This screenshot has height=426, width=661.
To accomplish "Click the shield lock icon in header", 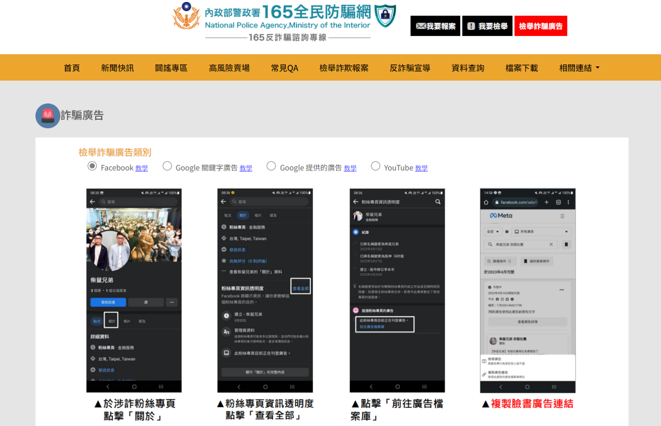I will click(385, 16).
